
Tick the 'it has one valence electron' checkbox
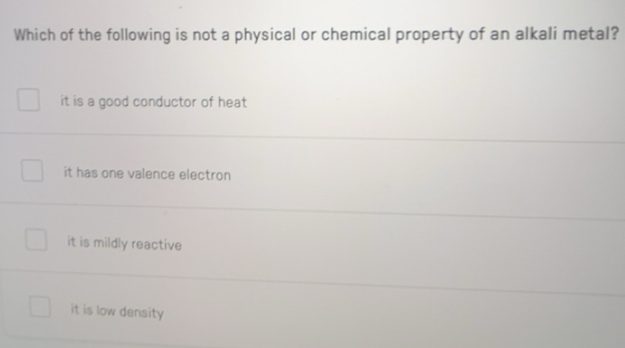(x=32, y=173)
